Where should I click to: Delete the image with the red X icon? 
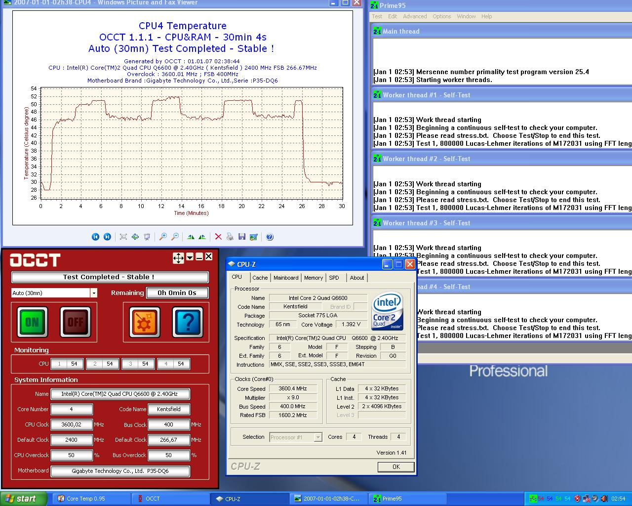(x=218, y=237)
